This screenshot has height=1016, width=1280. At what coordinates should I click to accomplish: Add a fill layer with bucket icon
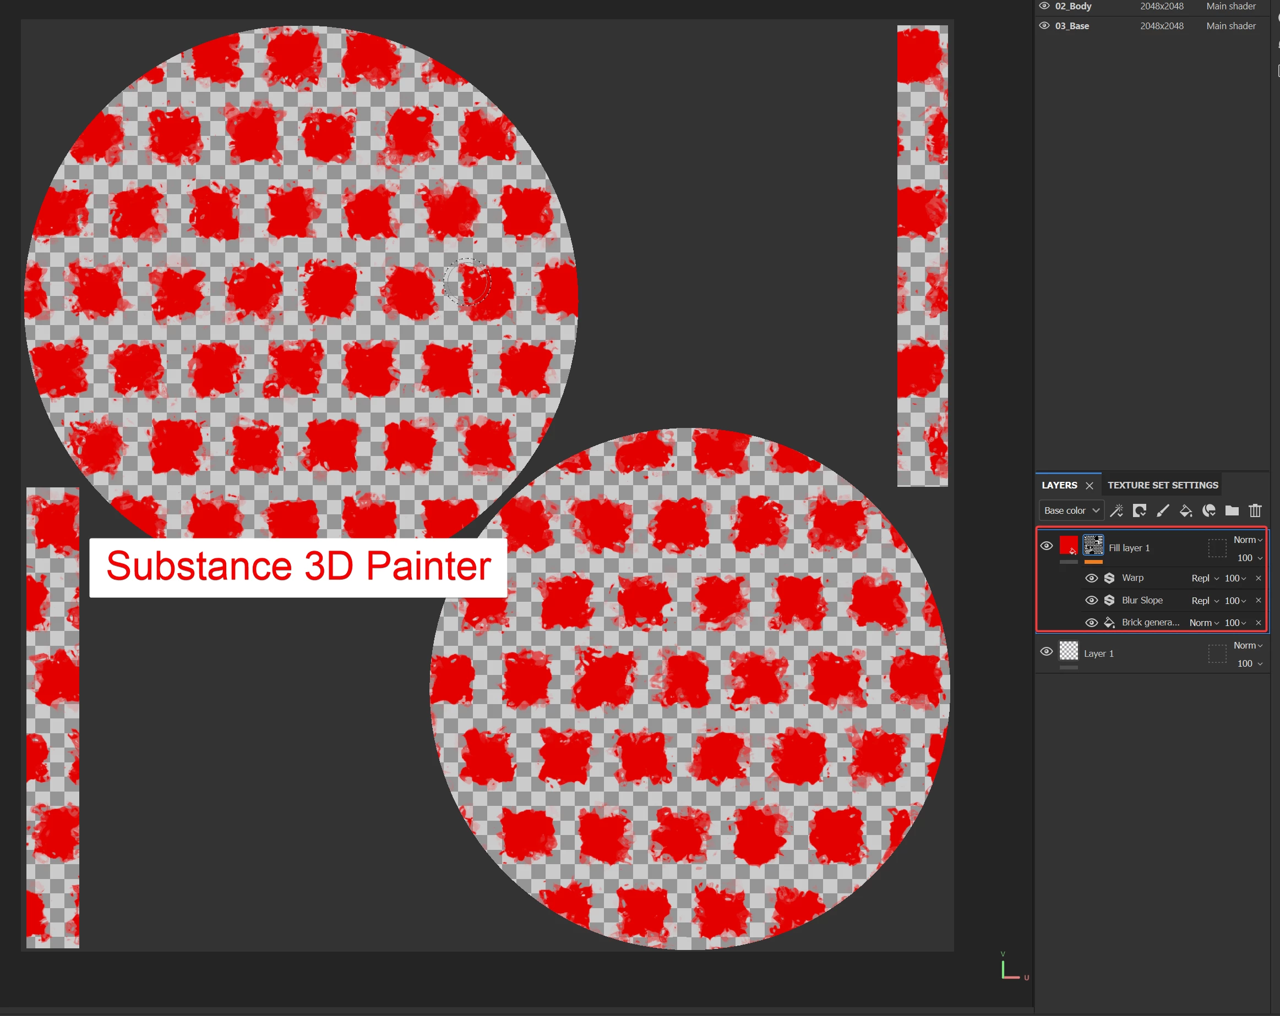point(1186,510)
